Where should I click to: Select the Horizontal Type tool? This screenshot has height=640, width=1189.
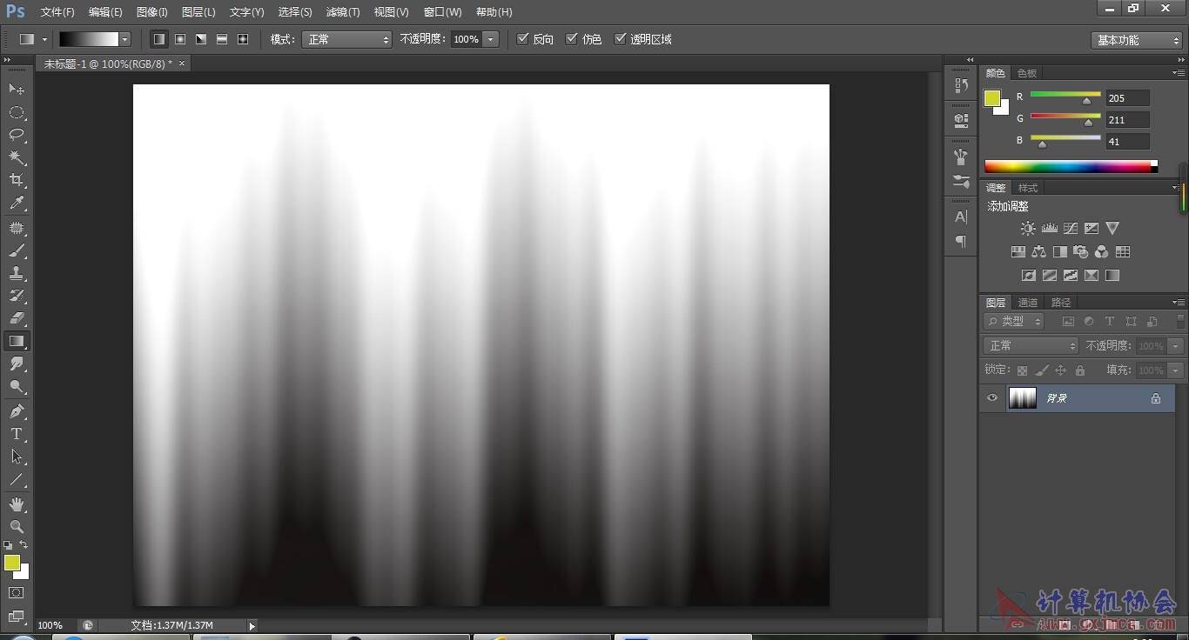[17, 433]
